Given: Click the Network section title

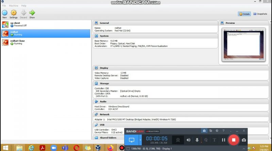Looking at the screenshot, I should coord(104,114).
